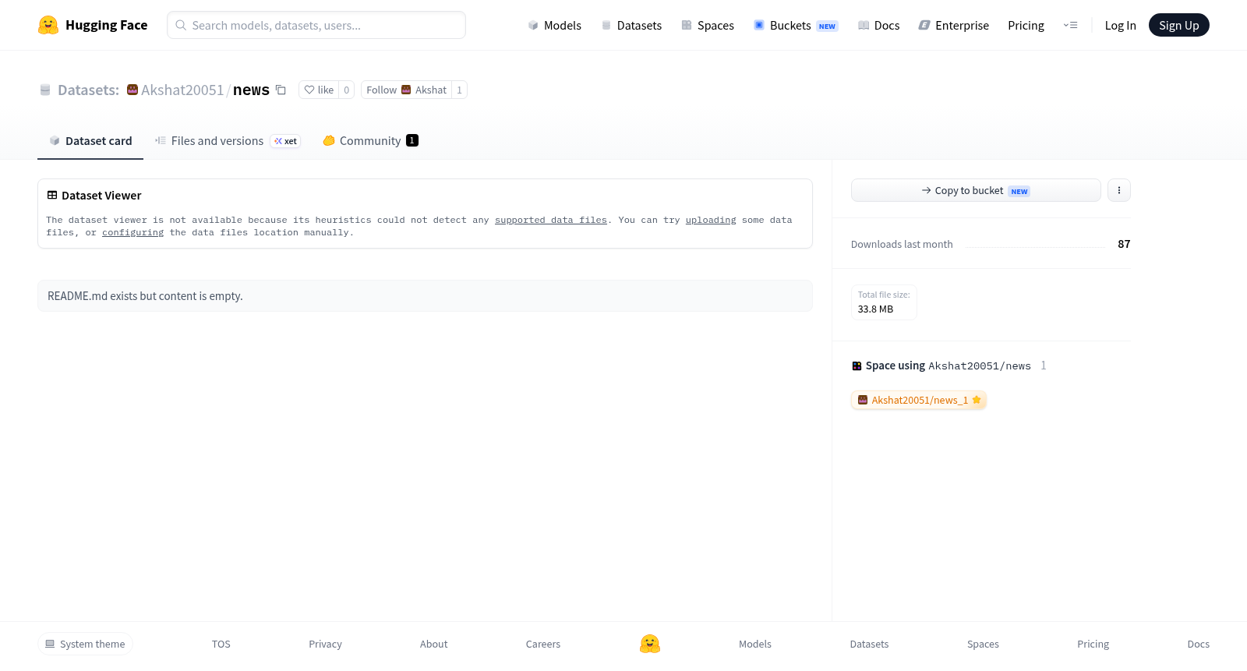The image size is (1247, 671).
Task: Click the search models input field
Action: point(316,25)
